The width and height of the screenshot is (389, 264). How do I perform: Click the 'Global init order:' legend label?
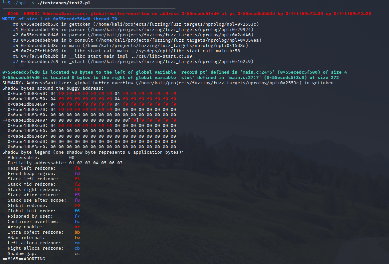(32, 211)
